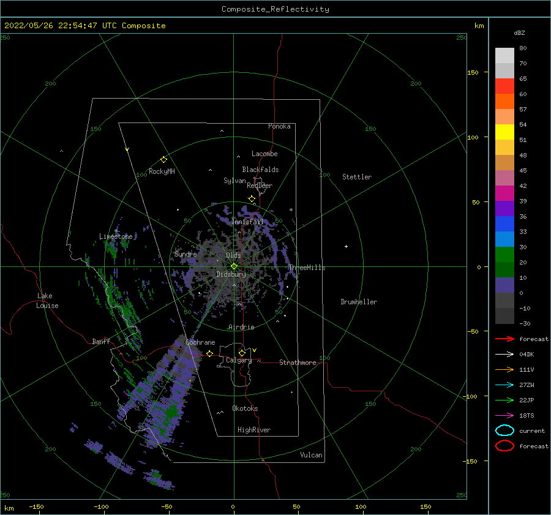551x515 pixels.
Task: Click the 18TS legend text
Action: click(x=527, y=416)
